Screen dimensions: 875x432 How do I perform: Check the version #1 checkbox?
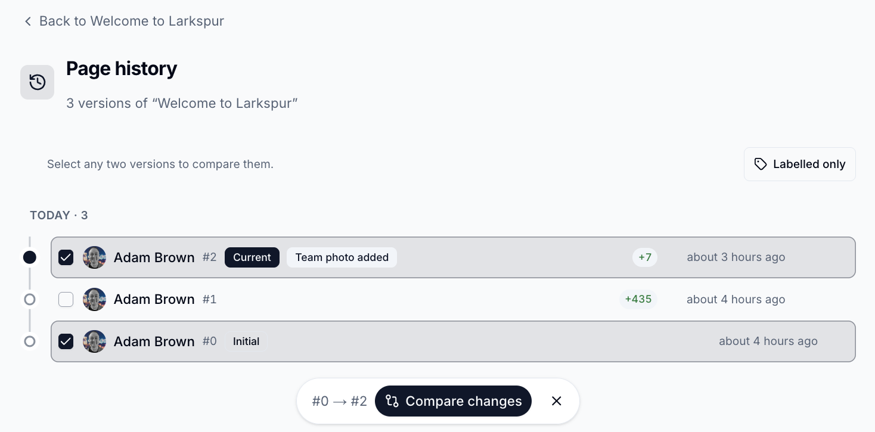(66, 299)
